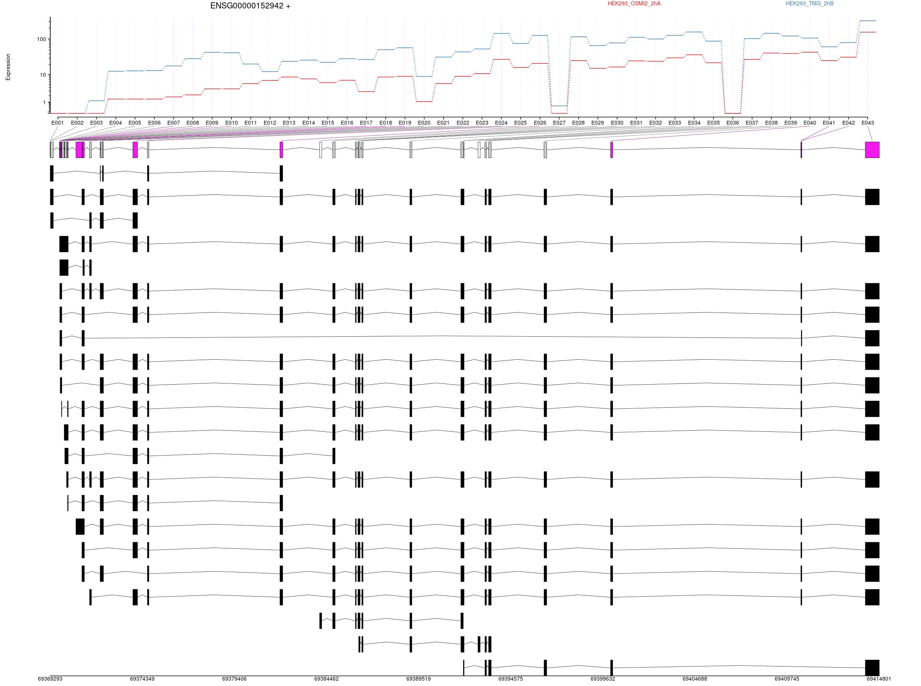Select exon bin label E015
Image resolution: width=921 pixels, height=686 pixels.
point(327,123)
